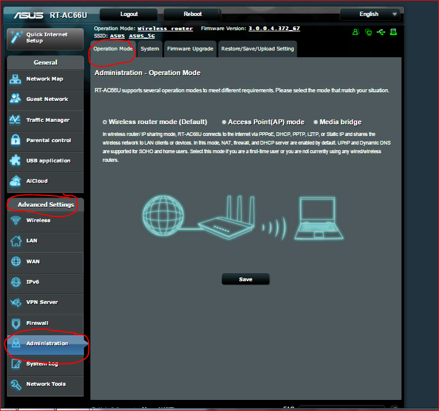This screenshot has width=439, height=411.
Task: Click the Reboot button
Action: pos(192,14)
